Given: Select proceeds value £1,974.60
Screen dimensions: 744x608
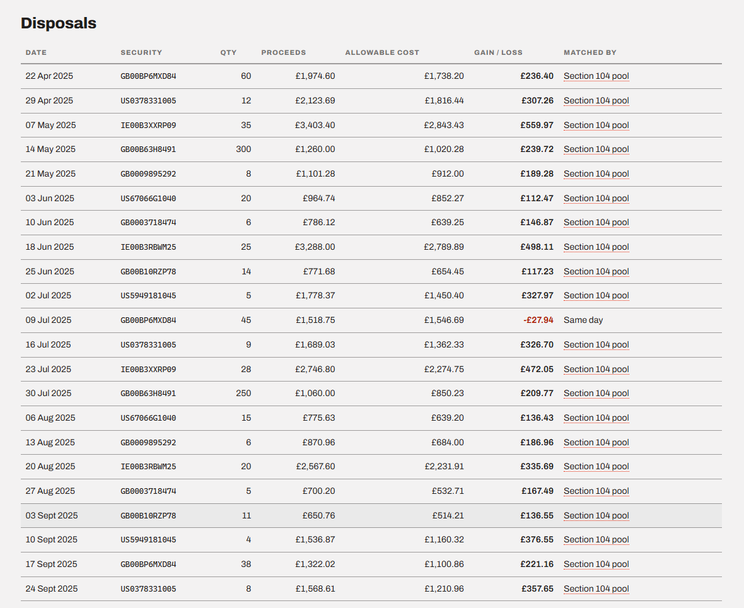Looking at the screenshot, I should 315,76.
